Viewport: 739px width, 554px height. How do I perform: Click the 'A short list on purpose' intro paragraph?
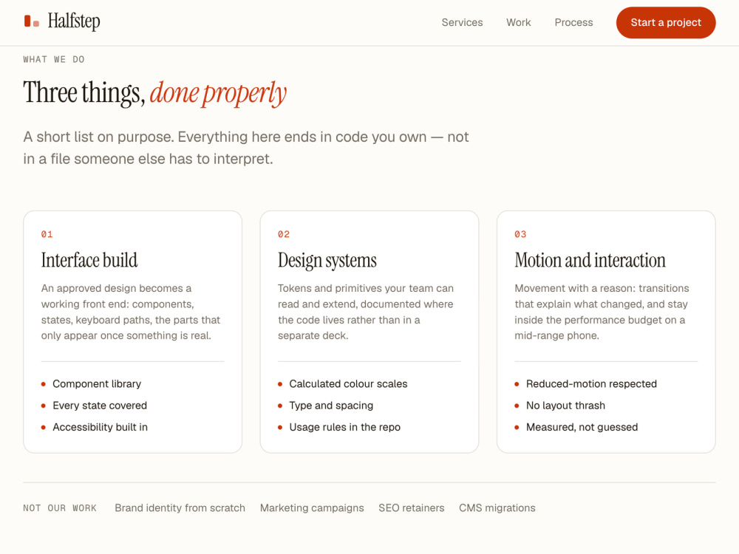(246, 148)
